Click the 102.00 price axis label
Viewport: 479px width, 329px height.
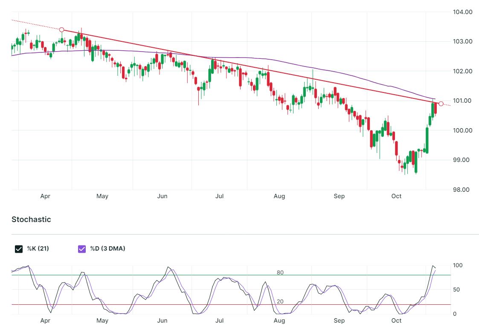point(462,71)
